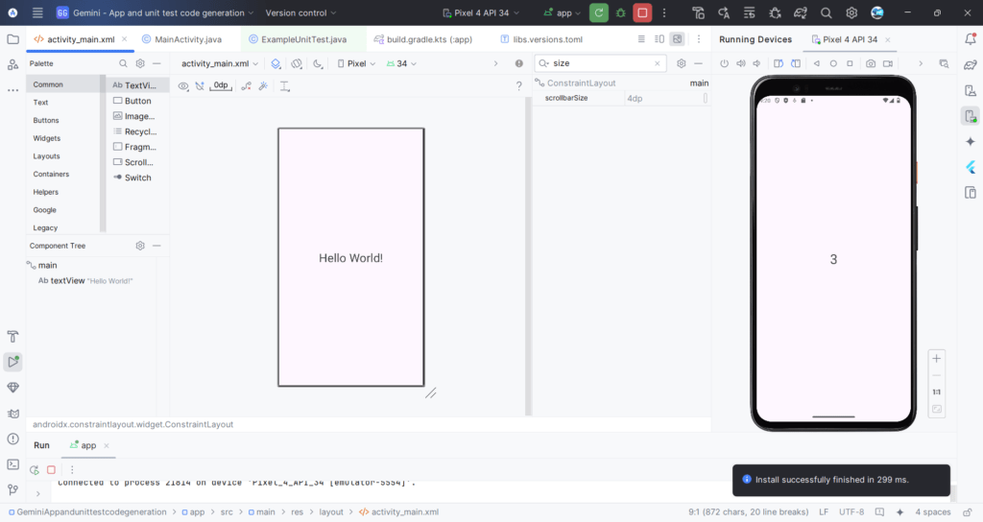Open IDE settings gear in title bar
Screen dimensions: 983x522
coord(851,12)
